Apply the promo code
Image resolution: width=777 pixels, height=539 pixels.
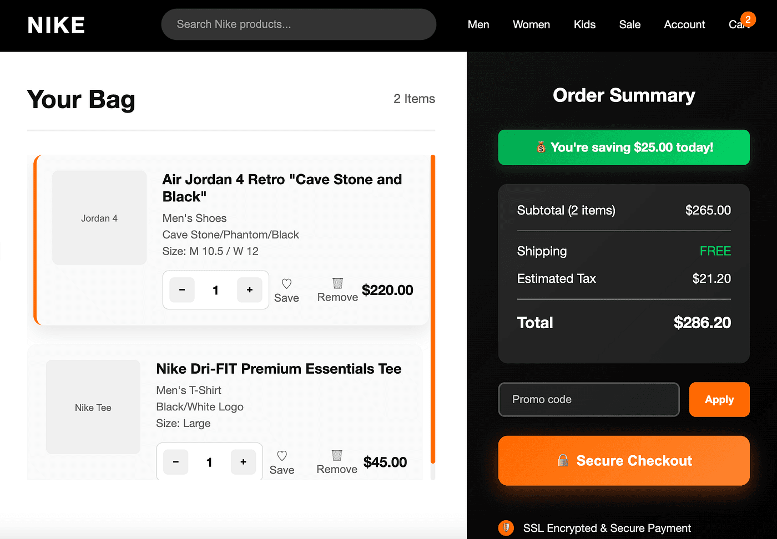719,399
